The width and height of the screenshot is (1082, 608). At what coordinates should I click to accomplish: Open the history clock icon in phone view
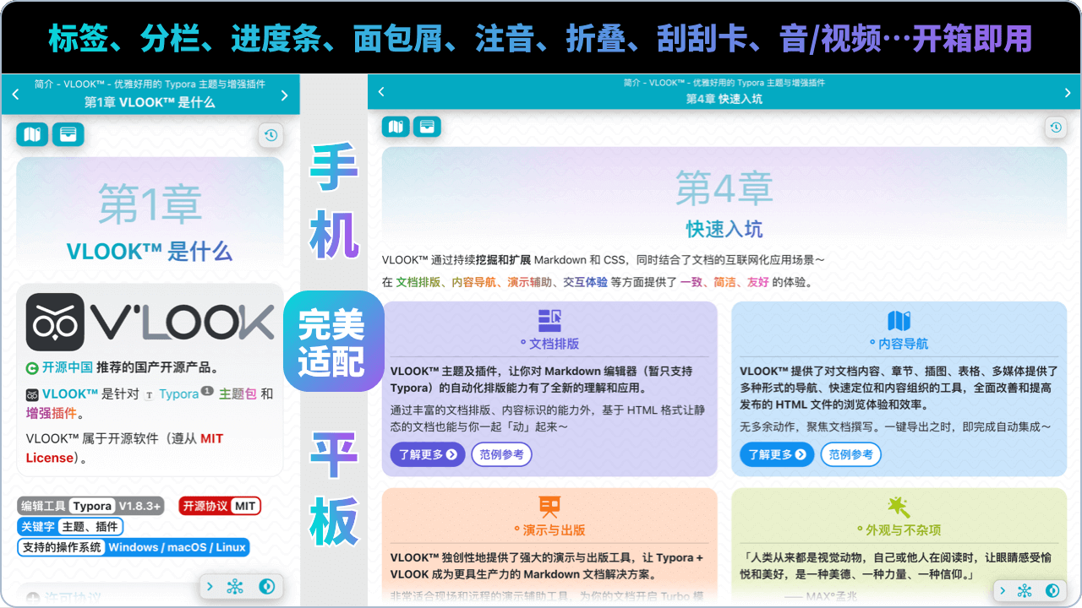[270, 135]
